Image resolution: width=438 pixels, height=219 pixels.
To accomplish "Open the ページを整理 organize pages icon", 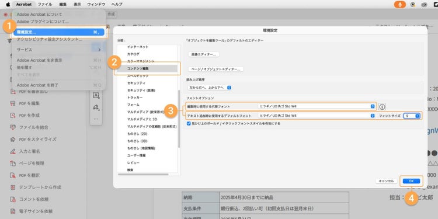I will click(12, 164).
